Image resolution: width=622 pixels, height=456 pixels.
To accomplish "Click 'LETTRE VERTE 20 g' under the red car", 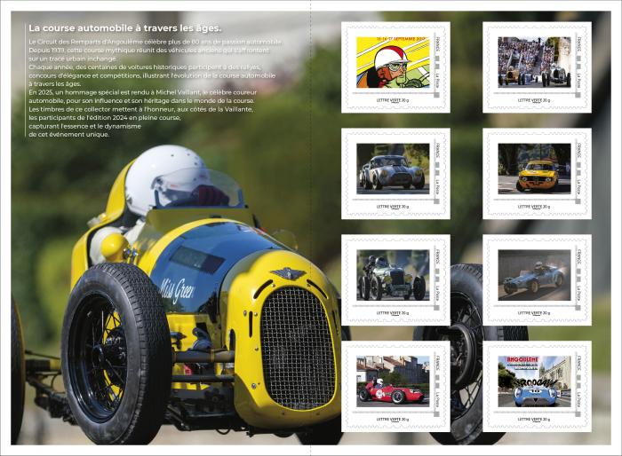I will pyautogui.click(x=392, y=420).
